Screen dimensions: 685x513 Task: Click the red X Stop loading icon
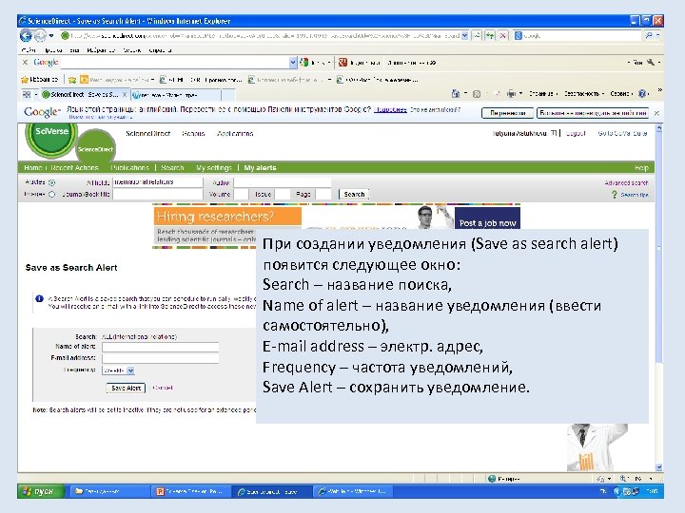pyautogui.click(x=503, y=36)
